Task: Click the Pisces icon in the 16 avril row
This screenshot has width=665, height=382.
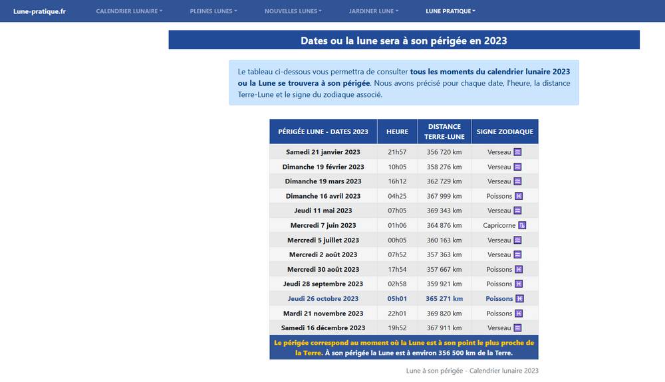Action: [519, 196]
